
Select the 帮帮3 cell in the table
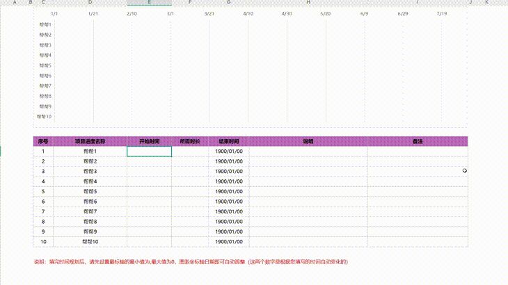pyautogui.click(x=90, y=171)
